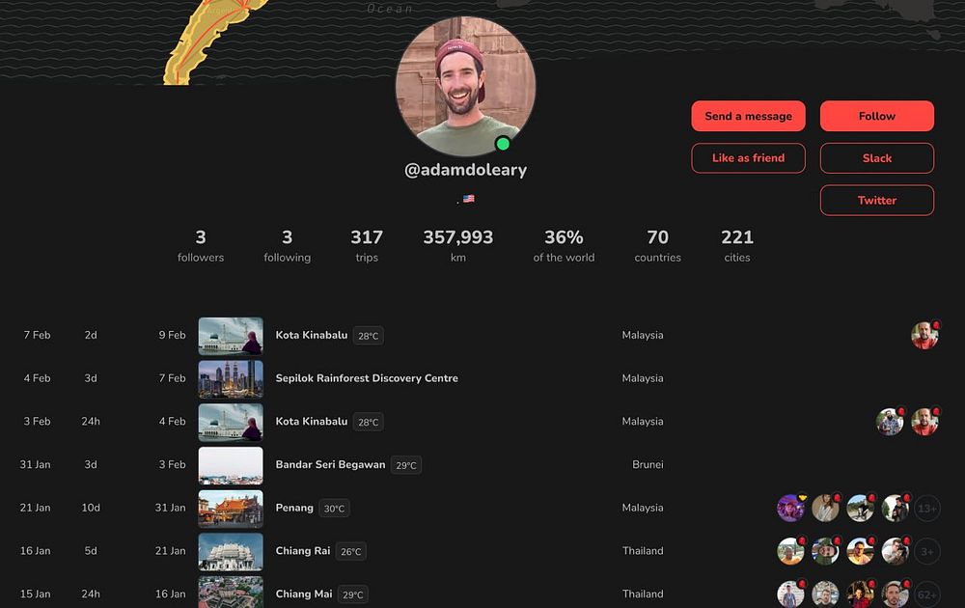This screenshot has height=608, width=965.
Task: Open member avatar on 7 Feb Kota Kinabalu row
Action: point(924,336)
